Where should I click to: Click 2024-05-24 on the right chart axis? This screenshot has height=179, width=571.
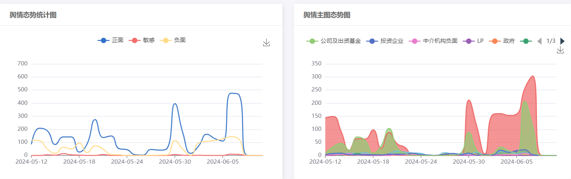(x=421, y=161)
